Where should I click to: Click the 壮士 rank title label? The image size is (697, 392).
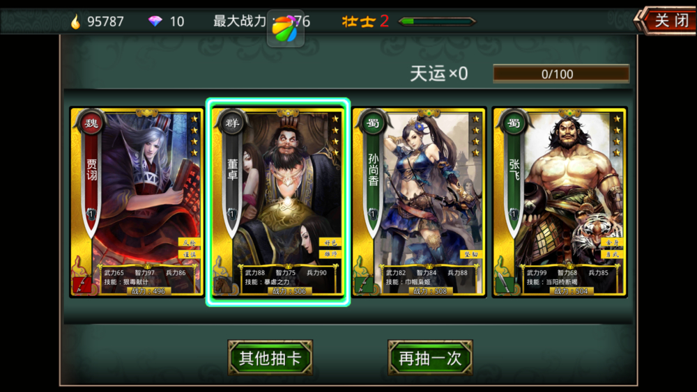359,22
